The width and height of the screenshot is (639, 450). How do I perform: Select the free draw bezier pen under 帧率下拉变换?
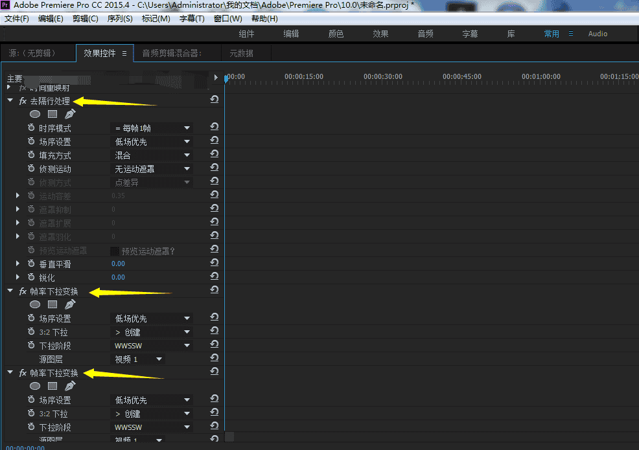tap(70, 304)
